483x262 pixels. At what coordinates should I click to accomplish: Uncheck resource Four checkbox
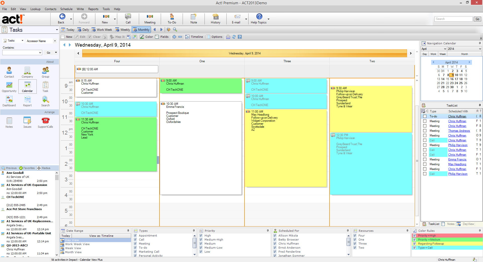(355, 236)
